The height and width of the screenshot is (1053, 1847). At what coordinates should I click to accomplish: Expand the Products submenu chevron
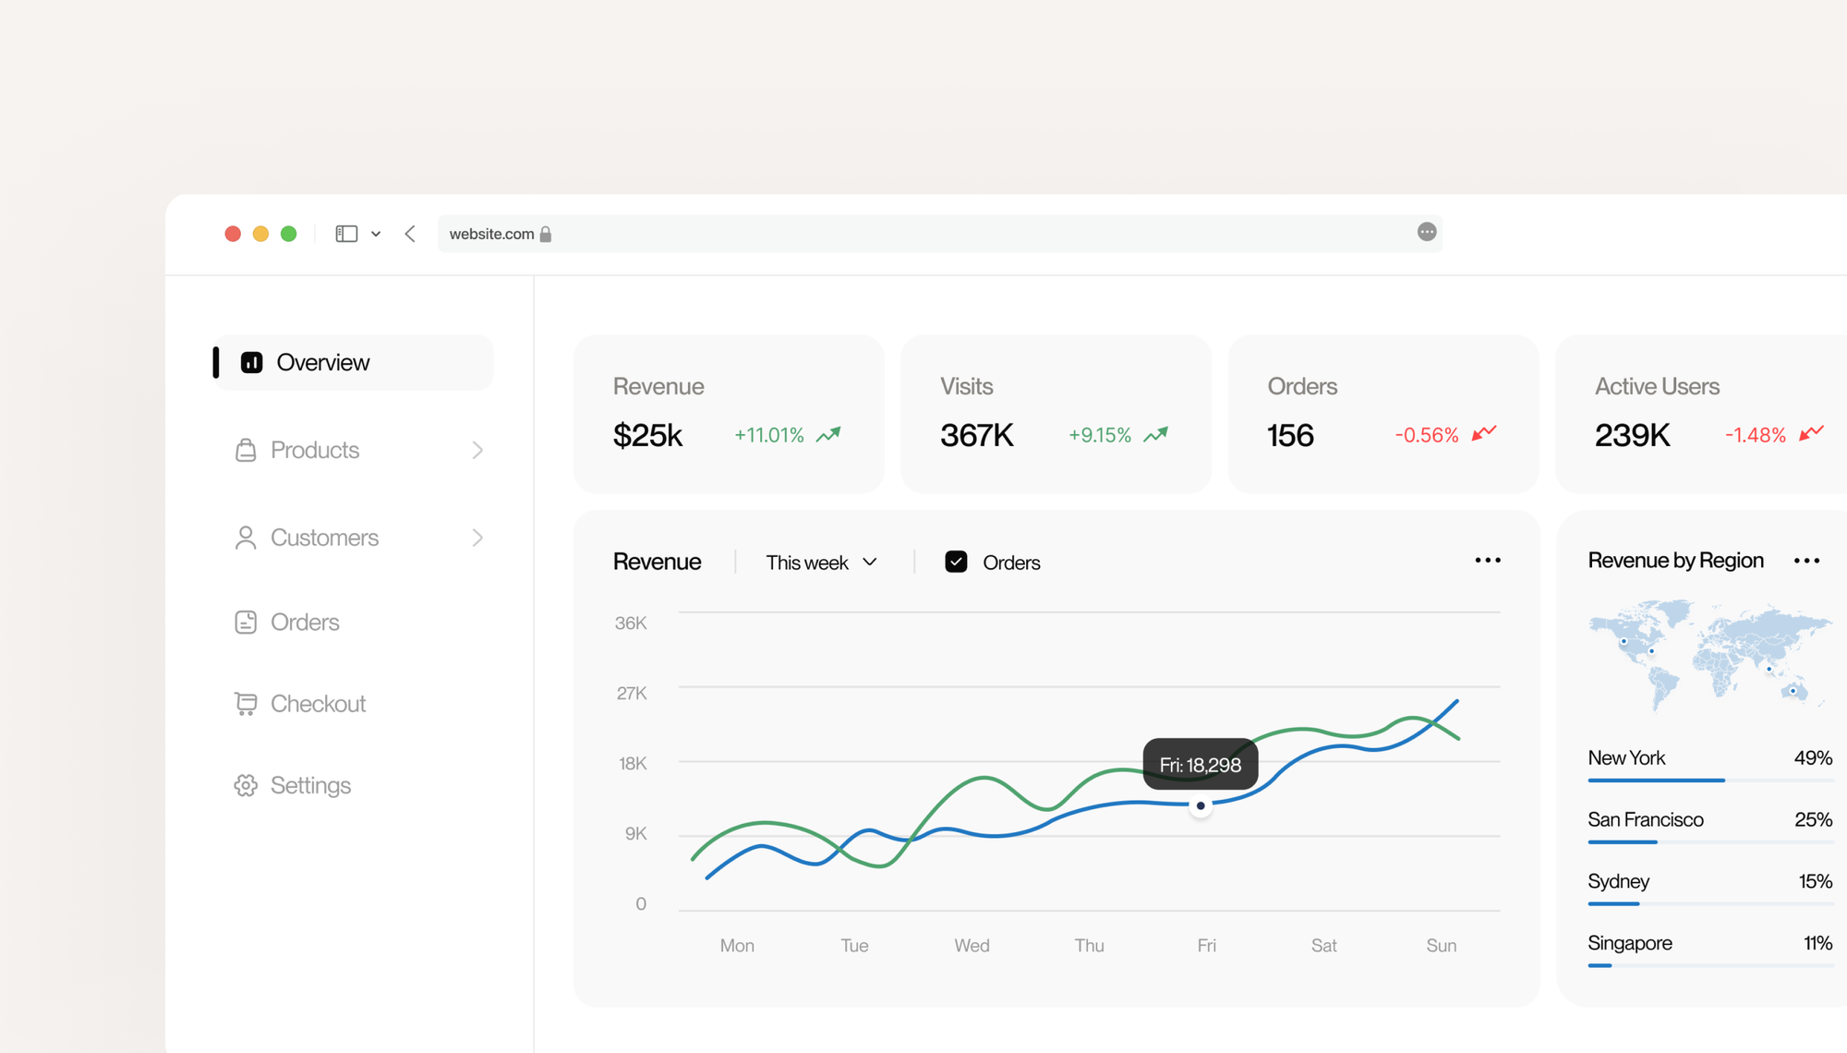[x=477, y=450]
